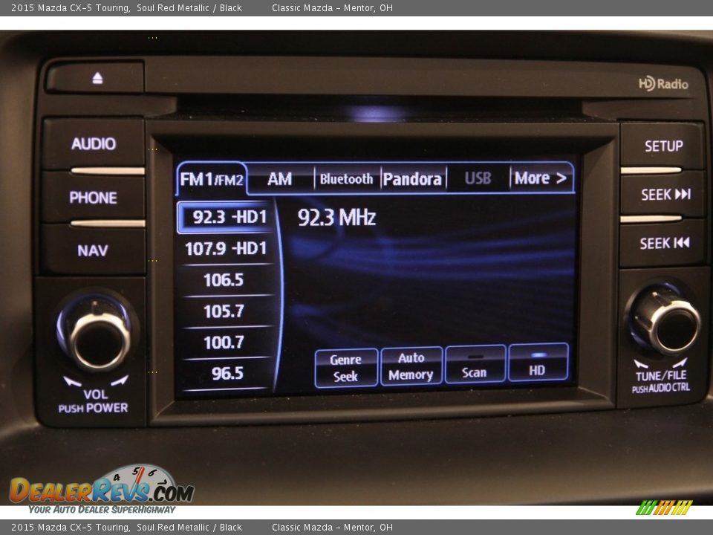Open the Pandora tab
713x535 pixels.
point(412,179)
